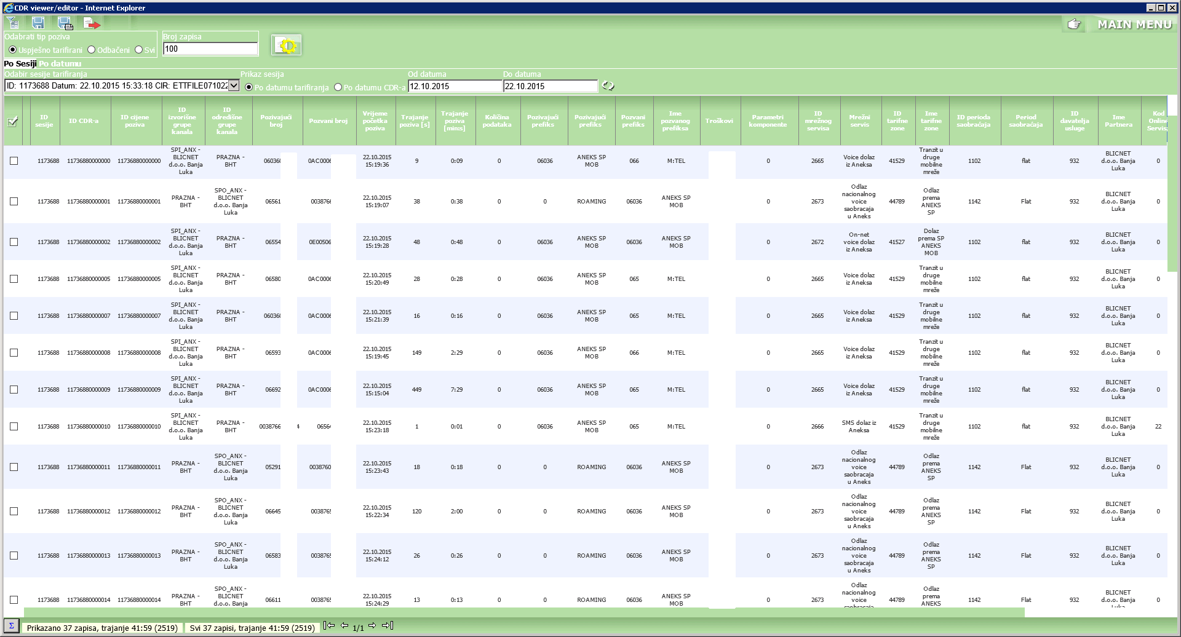Check the row with CDR 11736880000013
Viewport: 1181px width, 637px height.
tap(14, 556)
